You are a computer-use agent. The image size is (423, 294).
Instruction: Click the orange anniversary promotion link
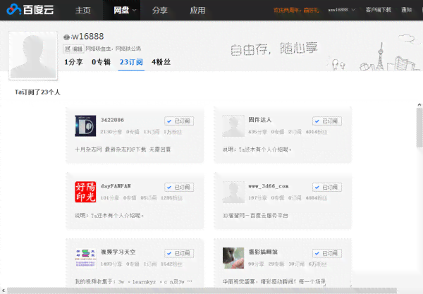pyautogui.click(x=296, y=11)
